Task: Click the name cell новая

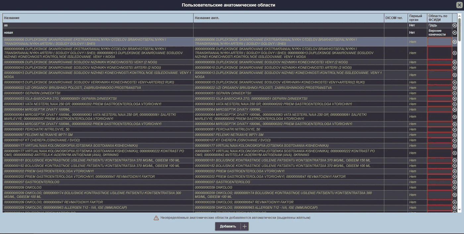Action: pyautogui.click(x=98, y=32)
